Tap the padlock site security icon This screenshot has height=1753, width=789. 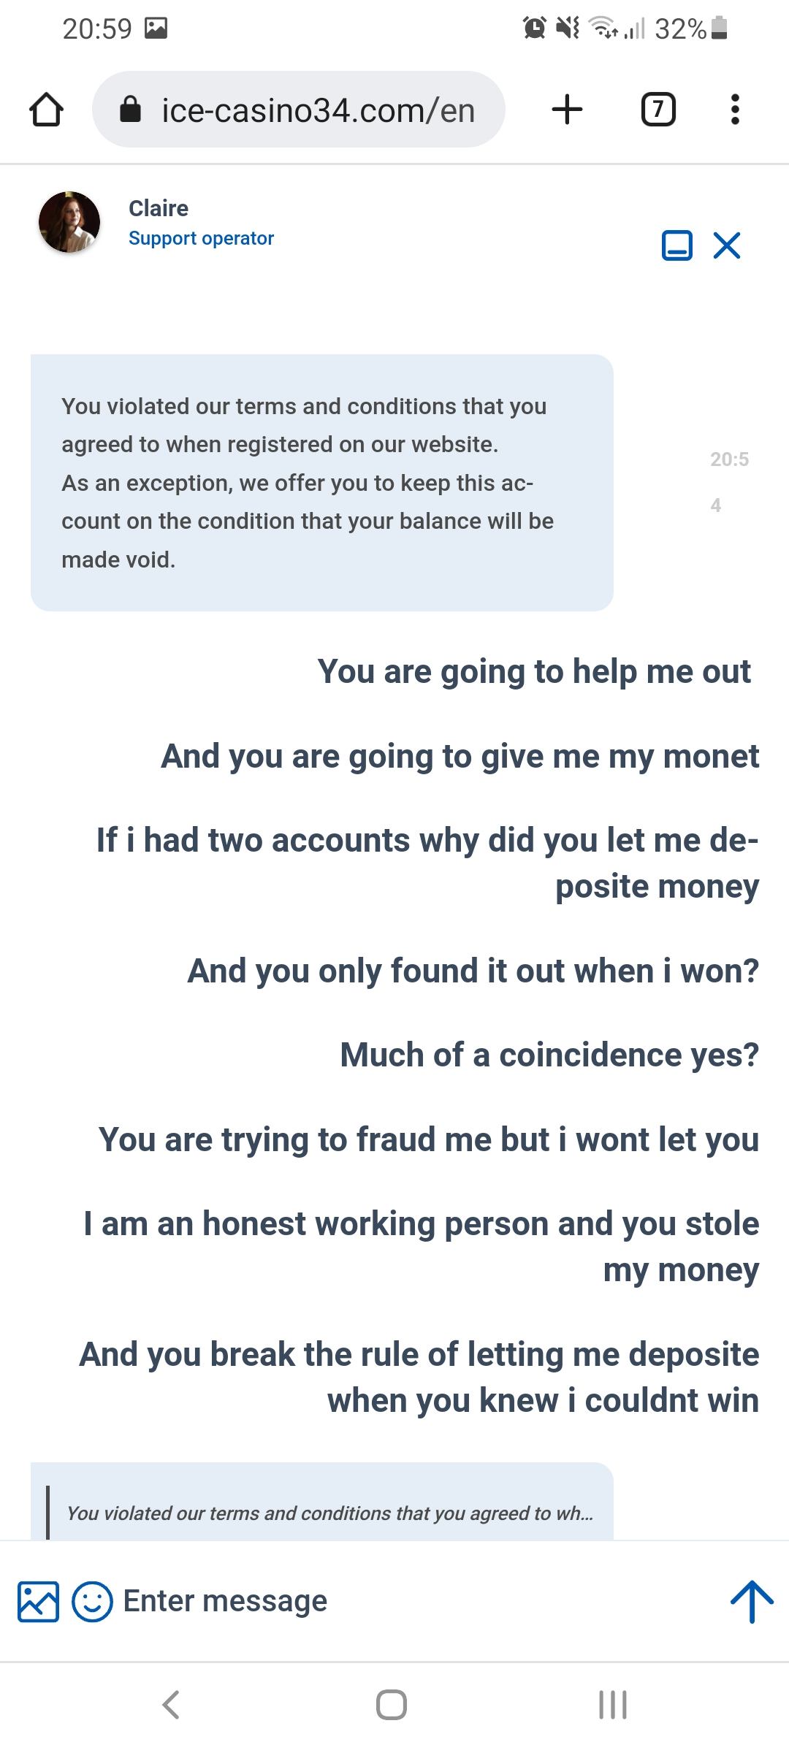[x=130, y=110]
